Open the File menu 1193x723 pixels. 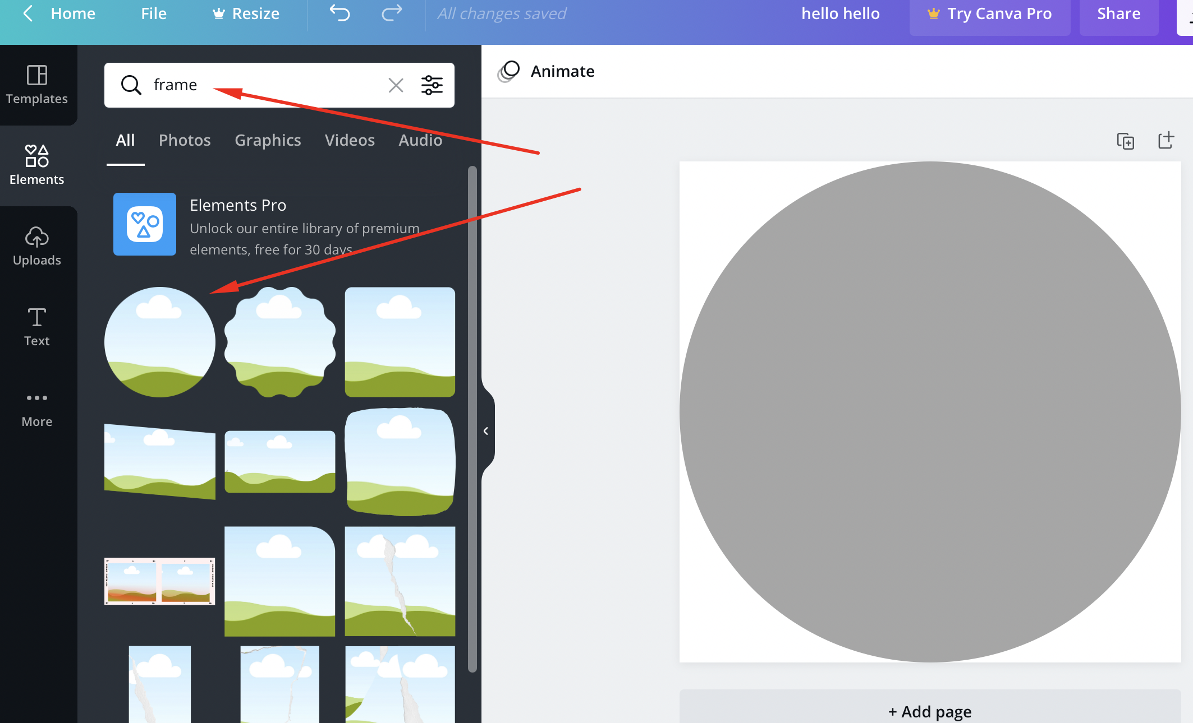point(154,13)
